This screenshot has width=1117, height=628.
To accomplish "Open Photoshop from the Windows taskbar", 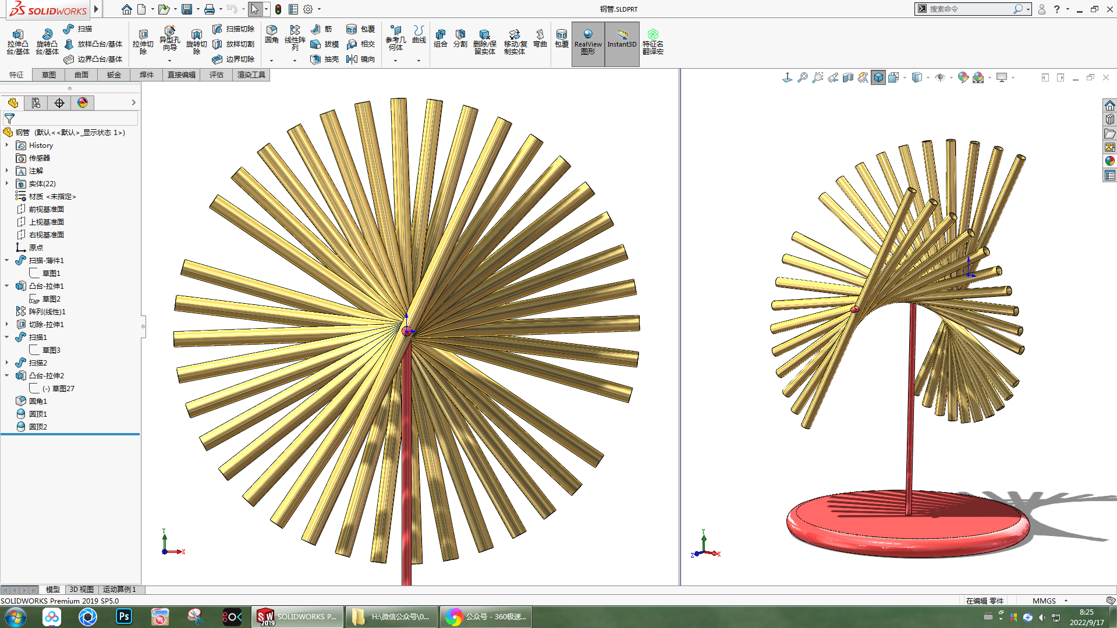I will point(124,616).
